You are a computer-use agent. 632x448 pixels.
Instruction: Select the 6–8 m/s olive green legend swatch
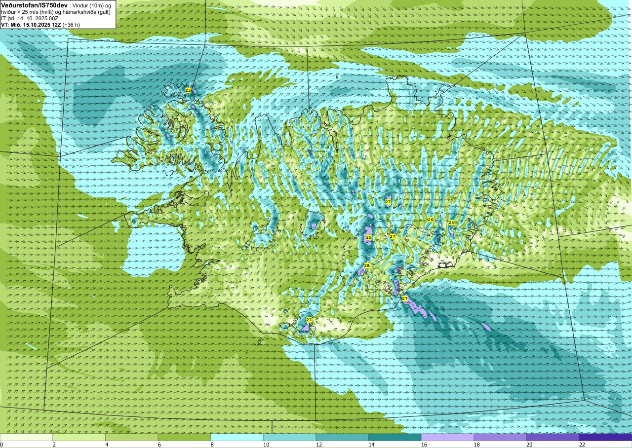[x=184, y=437]
